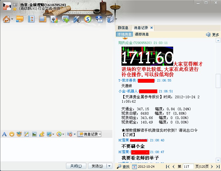Open the emoji smiley face picker
Viewport: 221px width, 171px height.
(12, 134)
